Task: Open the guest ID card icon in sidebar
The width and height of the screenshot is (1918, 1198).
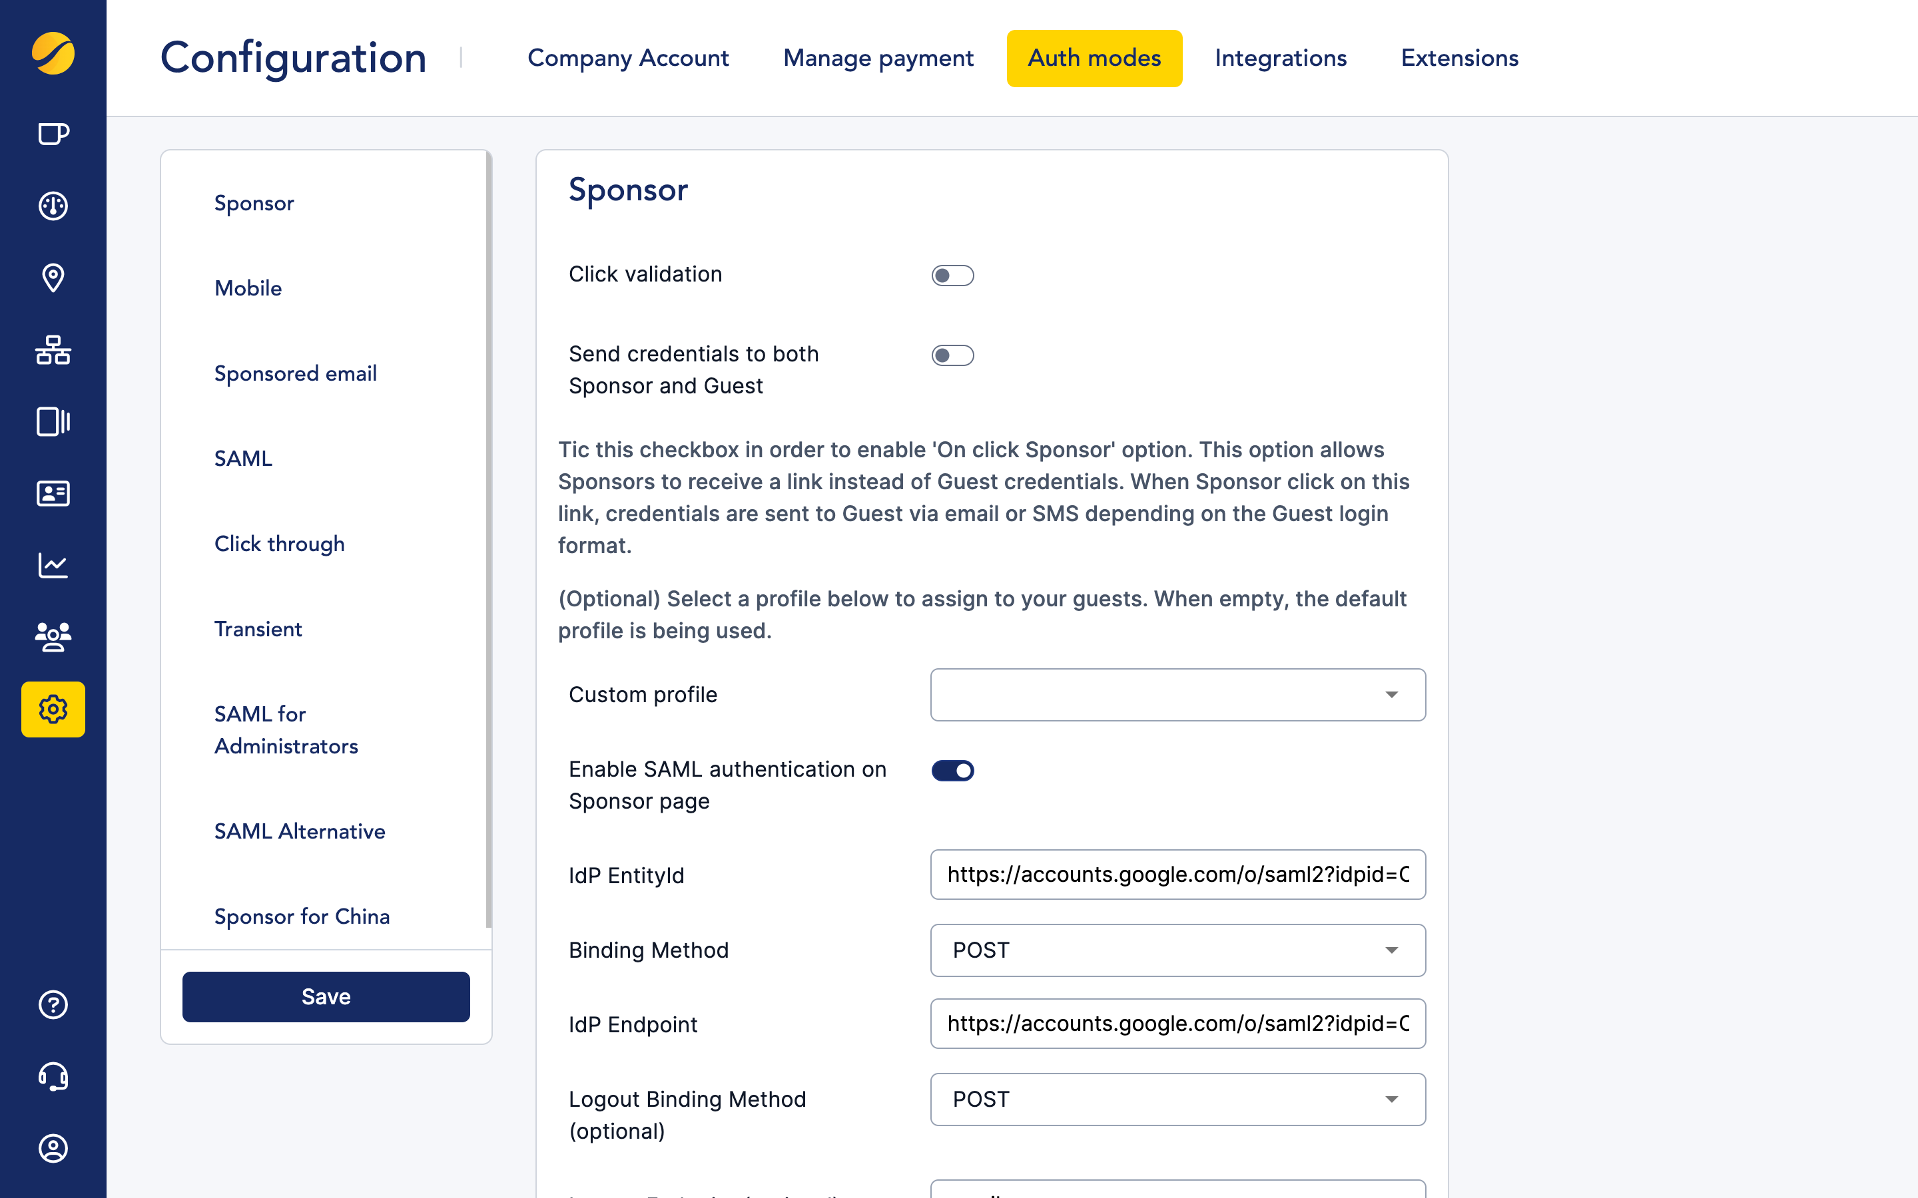Action: (53, 494)
